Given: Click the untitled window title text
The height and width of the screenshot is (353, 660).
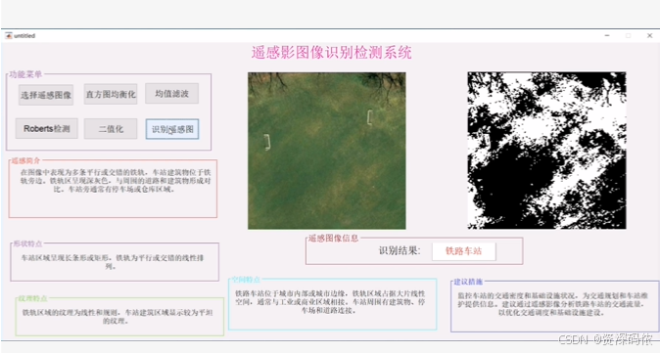Looking at the screenshot, I should point(24,36).
